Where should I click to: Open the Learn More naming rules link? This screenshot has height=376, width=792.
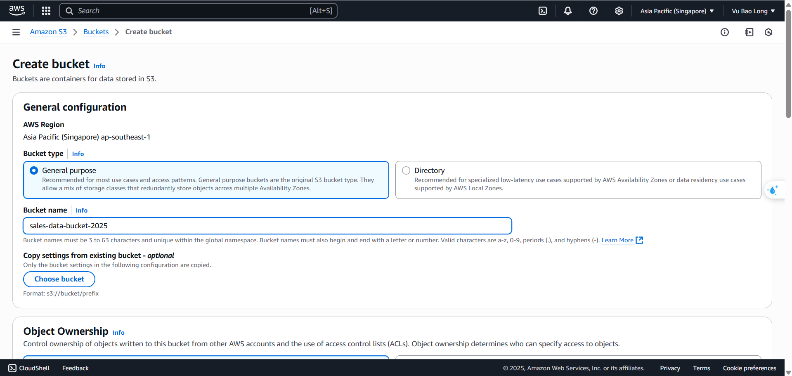(x=617, y=240)
